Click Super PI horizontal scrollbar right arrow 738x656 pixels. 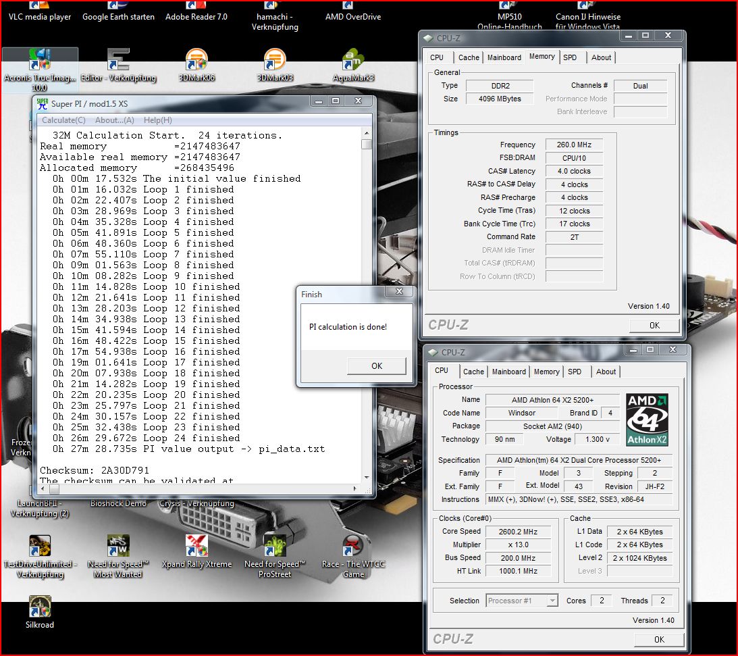[x=355, y=489]
